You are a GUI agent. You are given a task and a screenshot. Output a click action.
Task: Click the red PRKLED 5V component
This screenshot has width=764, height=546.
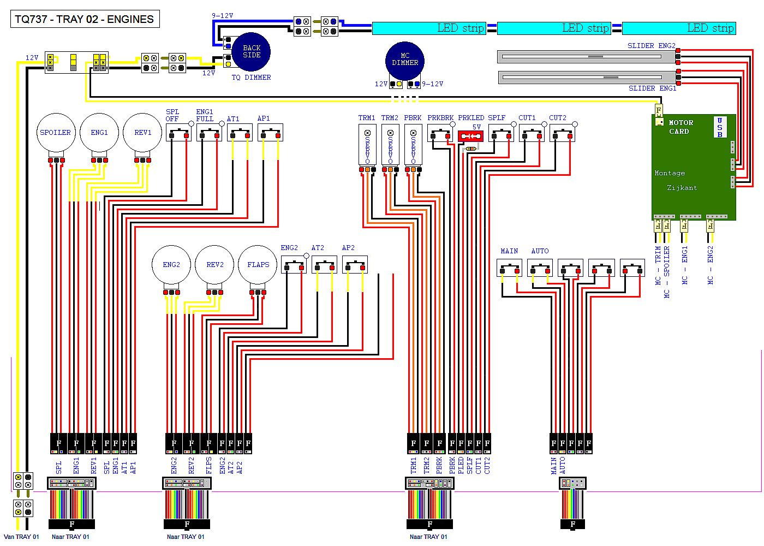tap(470, 136)
